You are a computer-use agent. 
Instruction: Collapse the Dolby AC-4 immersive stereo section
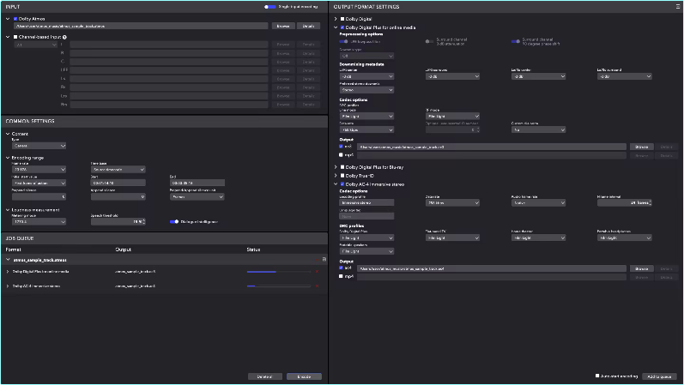336,184
